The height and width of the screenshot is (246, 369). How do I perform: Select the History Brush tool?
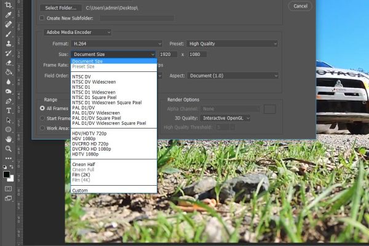pyautogui.click(x=8, y=54)
